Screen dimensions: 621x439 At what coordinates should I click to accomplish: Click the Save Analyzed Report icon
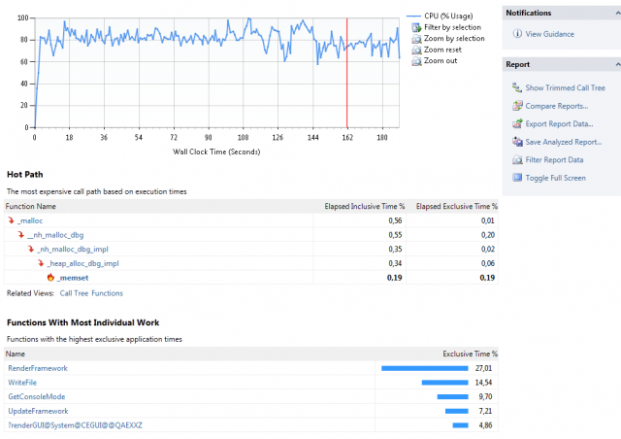(x=516, y=142)
